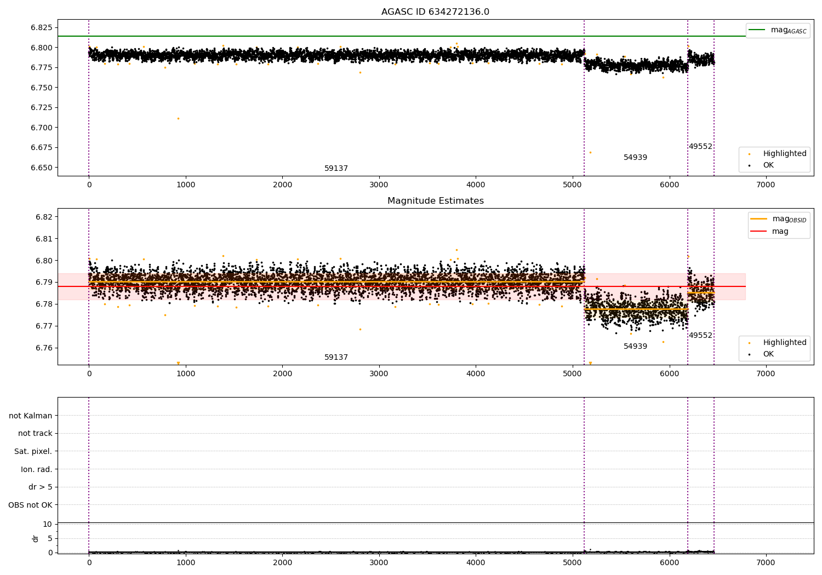Viewport: 822px width, 575px height.
Task: Select the red 'mag' legend entry
Action: click(x=769, y=231)
